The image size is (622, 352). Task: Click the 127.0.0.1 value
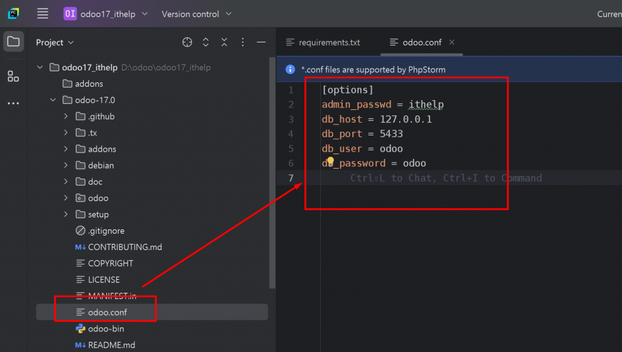click(x=406, y=120)
